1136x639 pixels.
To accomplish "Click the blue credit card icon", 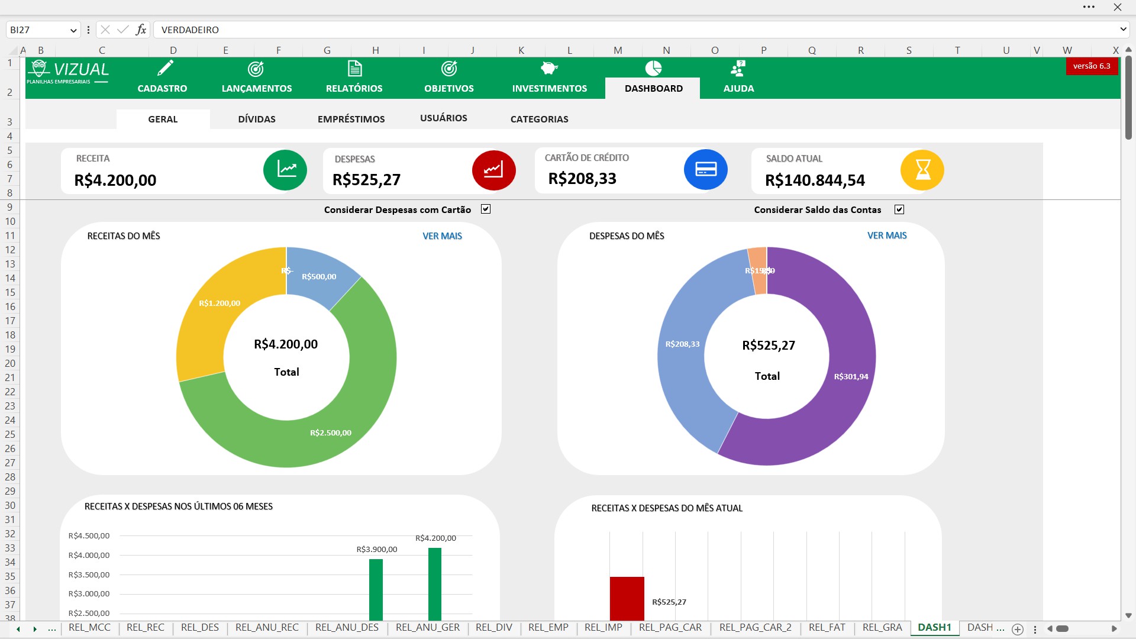I will click(x=705, y=170).
